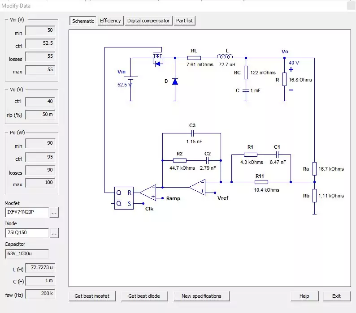Click the Vin min input field
The width and height of the screenshot is (356, 313).
click(x=40, y=30)
